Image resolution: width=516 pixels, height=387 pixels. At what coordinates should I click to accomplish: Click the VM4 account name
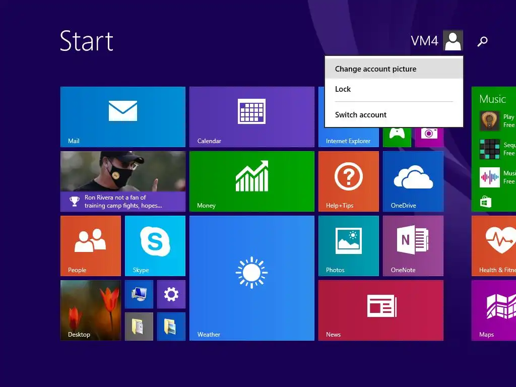pos(424,41)
